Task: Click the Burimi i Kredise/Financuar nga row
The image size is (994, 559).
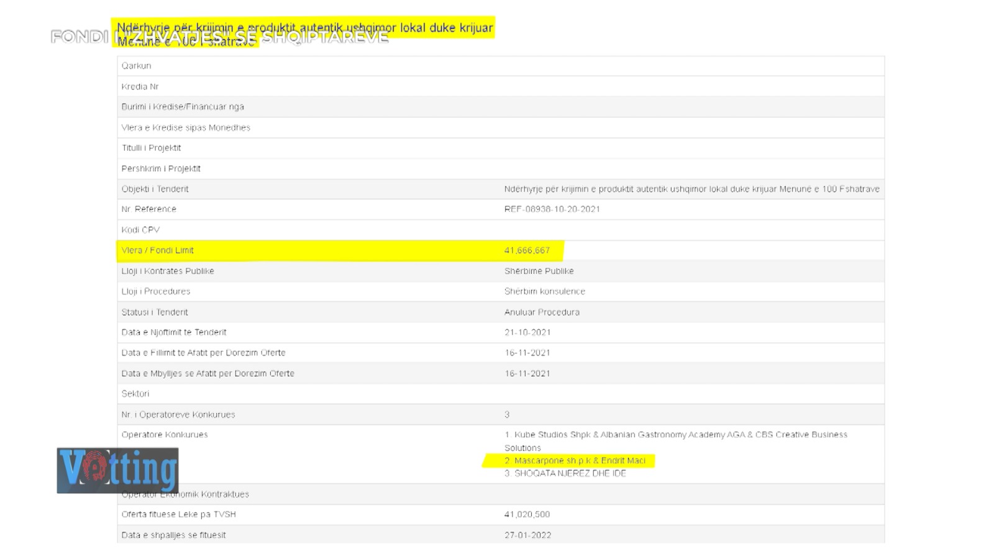Action: click(x=501, y=107)
